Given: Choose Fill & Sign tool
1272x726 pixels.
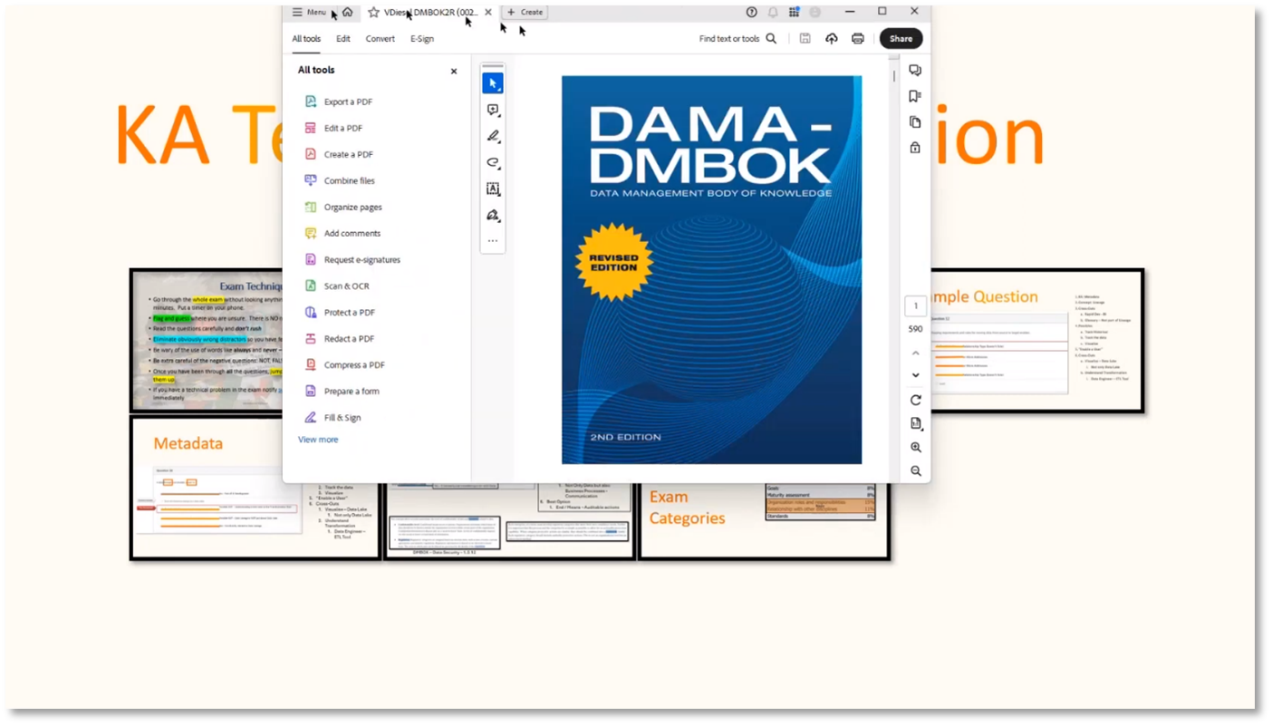Looking at the screenshot, I should (x=332, y=417).
